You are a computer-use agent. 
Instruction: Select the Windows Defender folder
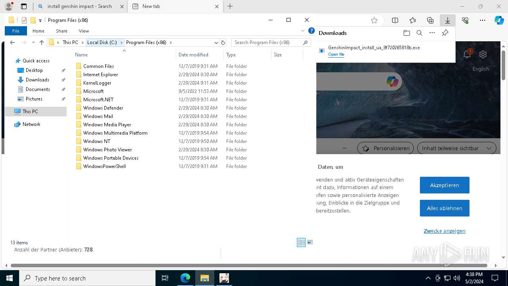[x=103, y=108]
